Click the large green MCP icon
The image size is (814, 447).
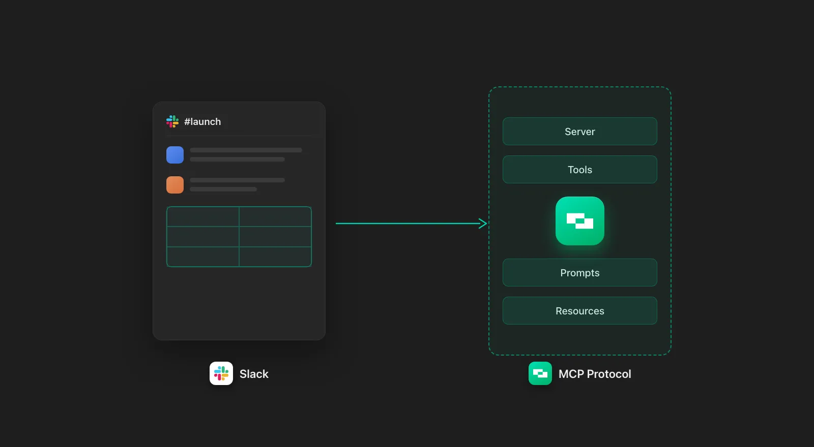tap(580, 221)
